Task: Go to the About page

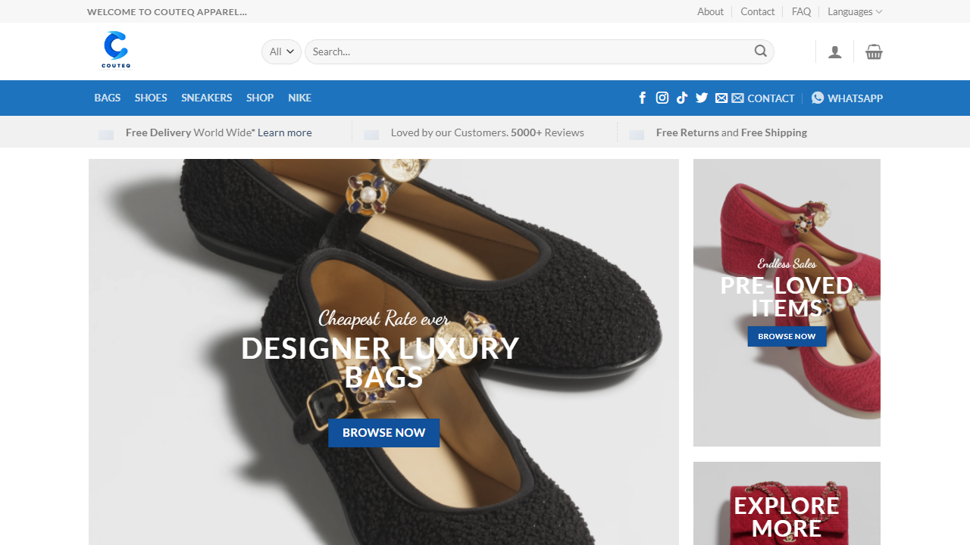Action: [x=710, y=11]
